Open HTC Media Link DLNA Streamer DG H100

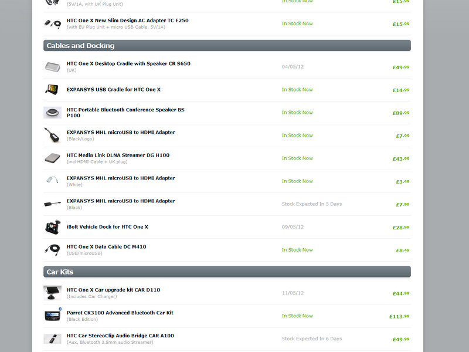(118, 155)
